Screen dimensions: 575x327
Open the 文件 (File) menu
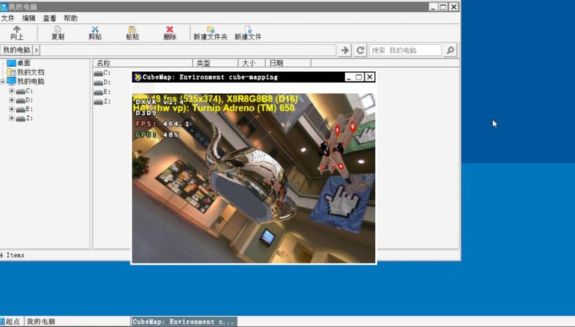[8, 18]
